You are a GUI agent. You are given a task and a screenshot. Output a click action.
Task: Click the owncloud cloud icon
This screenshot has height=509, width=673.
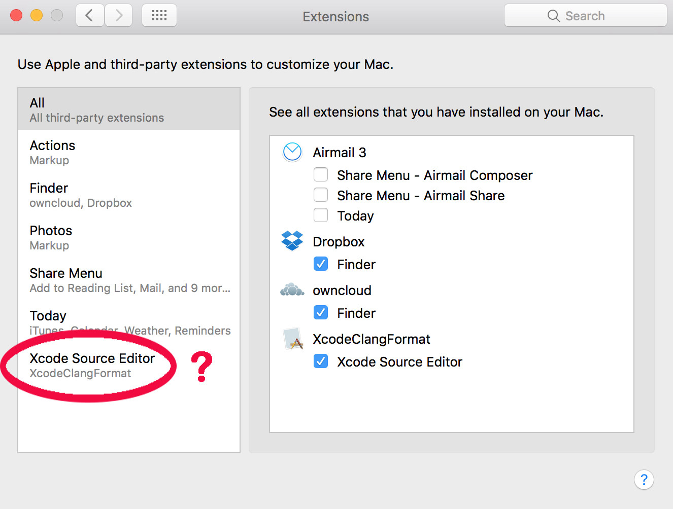[x=292, y=290]
